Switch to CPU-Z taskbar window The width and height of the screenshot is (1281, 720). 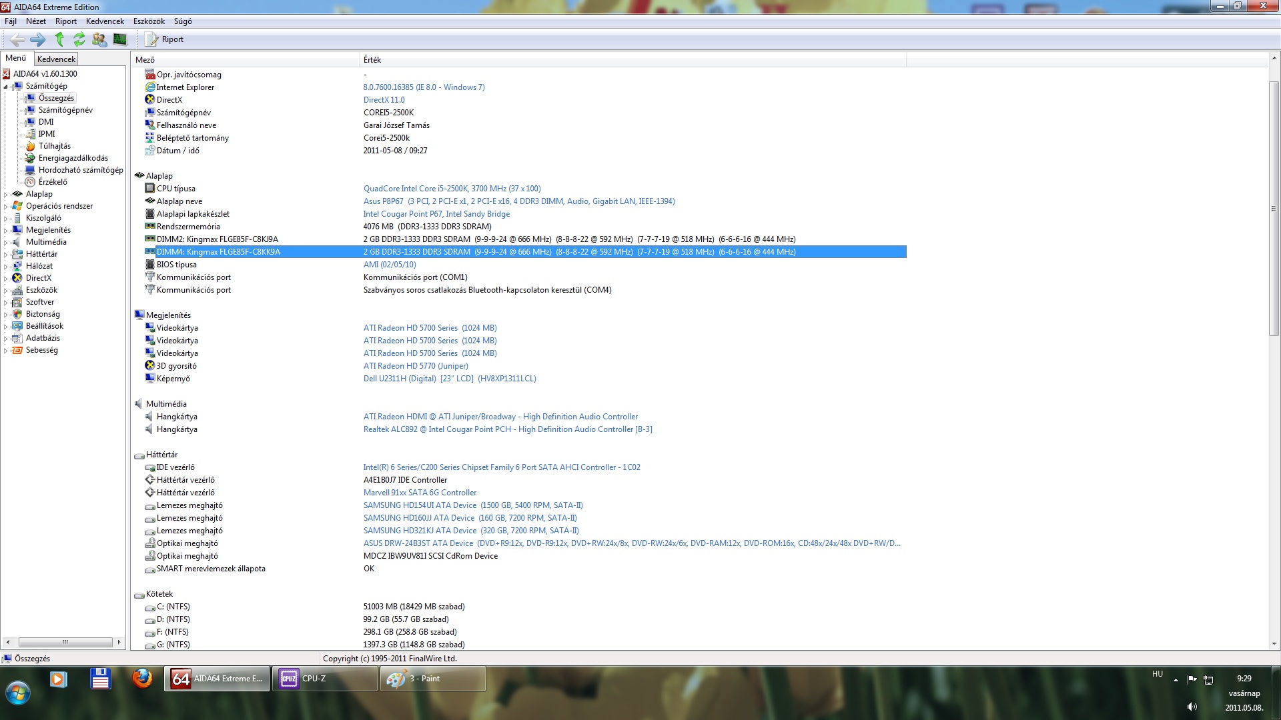325,679
